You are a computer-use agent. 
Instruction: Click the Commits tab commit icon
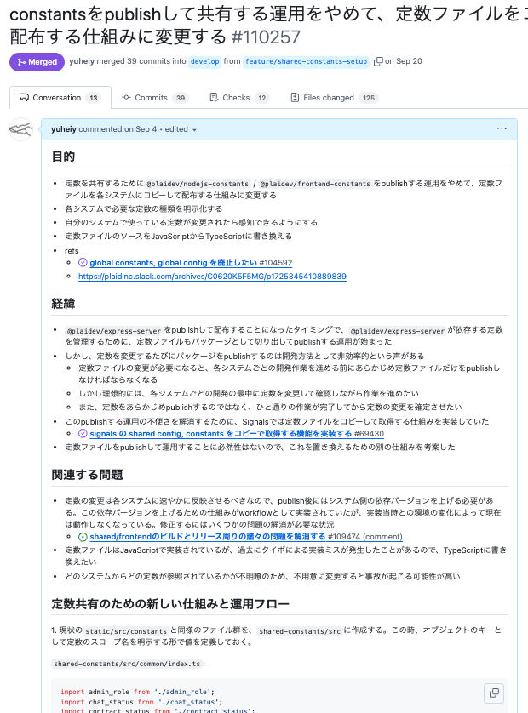(x=127, y=97)
